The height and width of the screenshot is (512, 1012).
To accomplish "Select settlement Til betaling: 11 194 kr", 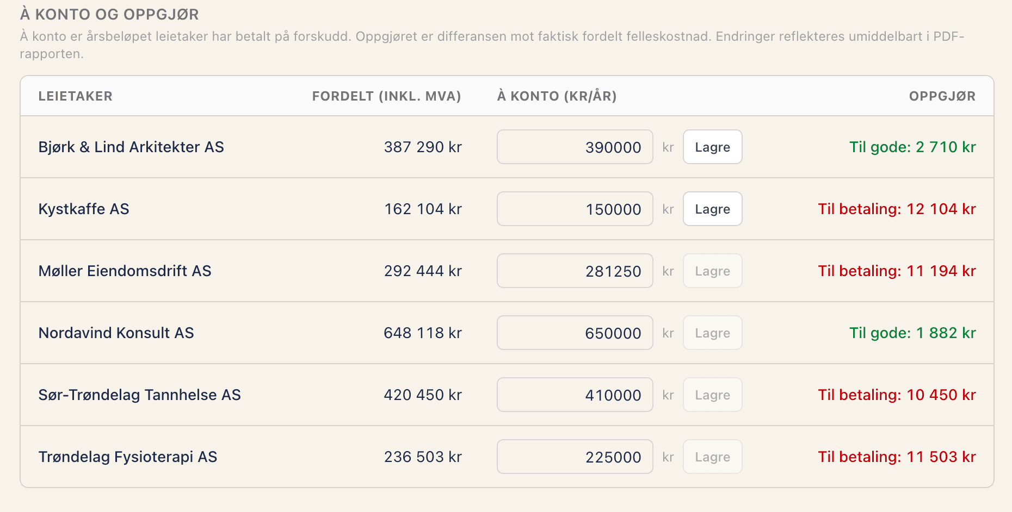I will (897, 271).
